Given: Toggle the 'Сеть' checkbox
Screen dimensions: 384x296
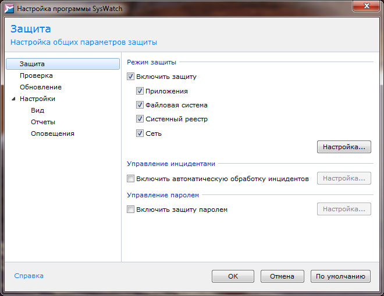Looking at the screenshot, I should pos(140,133).
